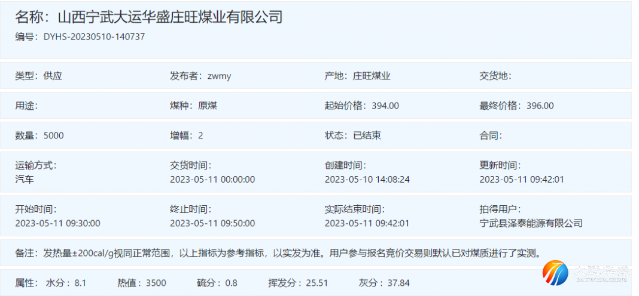Click the starting price 394.00

(x=385, y=106)
